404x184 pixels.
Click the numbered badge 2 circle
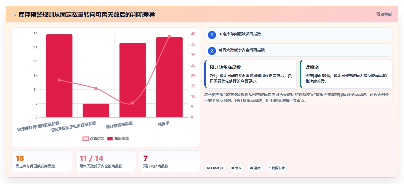tap(212, 51)
